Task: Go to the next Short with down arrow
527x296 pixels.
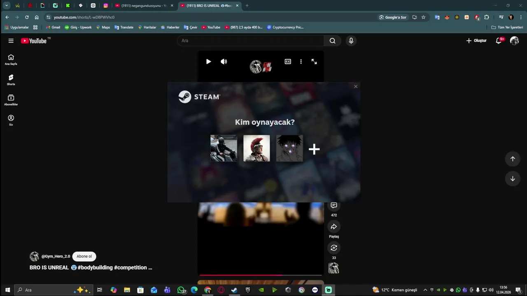Action: click(x=513, y=179)
